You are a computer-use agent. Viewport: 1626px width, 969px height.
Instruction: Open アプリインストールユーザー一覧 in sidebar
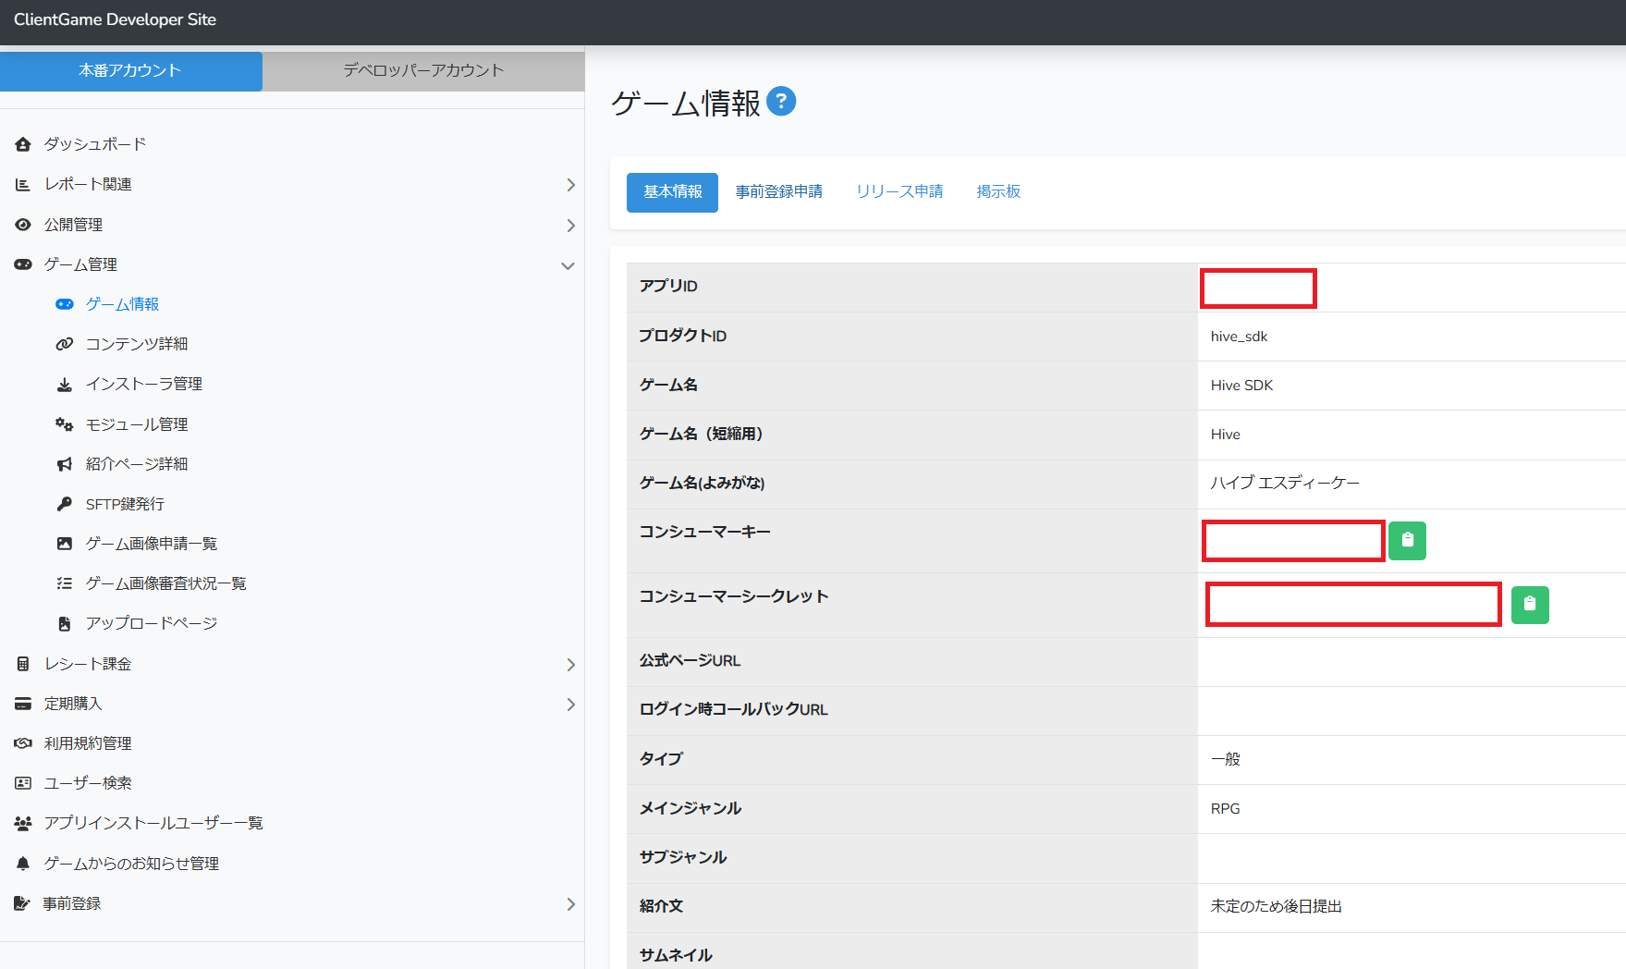[153, 823]
